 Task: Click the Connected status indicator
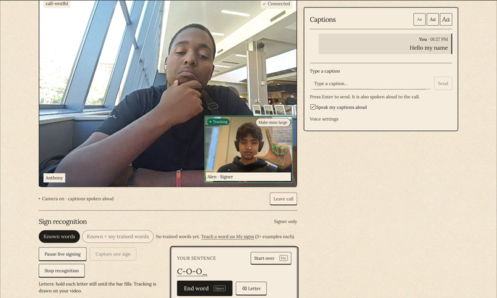tap(276, 4)
